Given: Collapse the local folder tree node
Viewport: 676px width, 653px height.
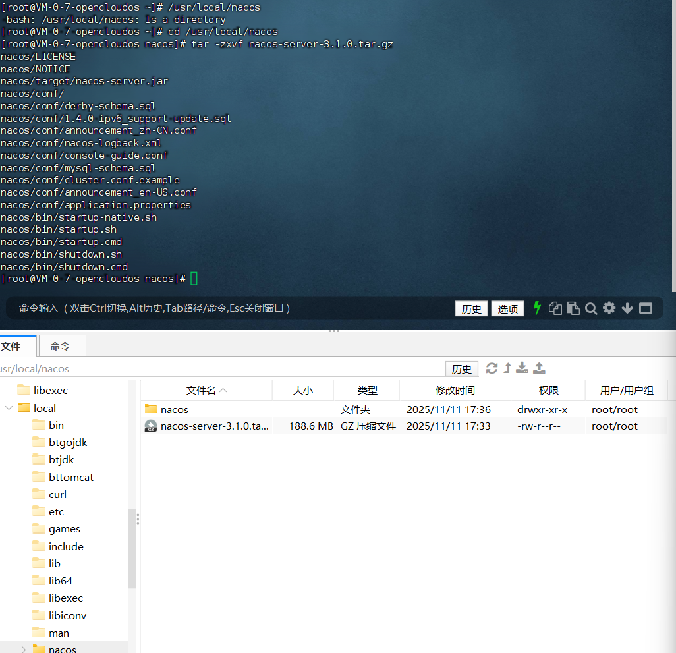Looking at the screenshot, I should coord(9,408).
